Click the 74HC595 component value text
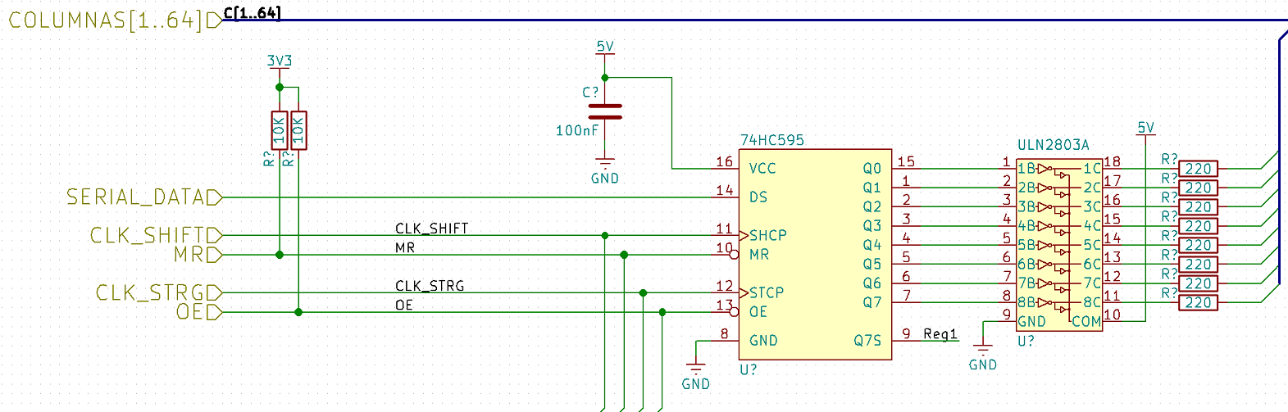This screenshot has height=412, width=1288. tap(772, 141)
